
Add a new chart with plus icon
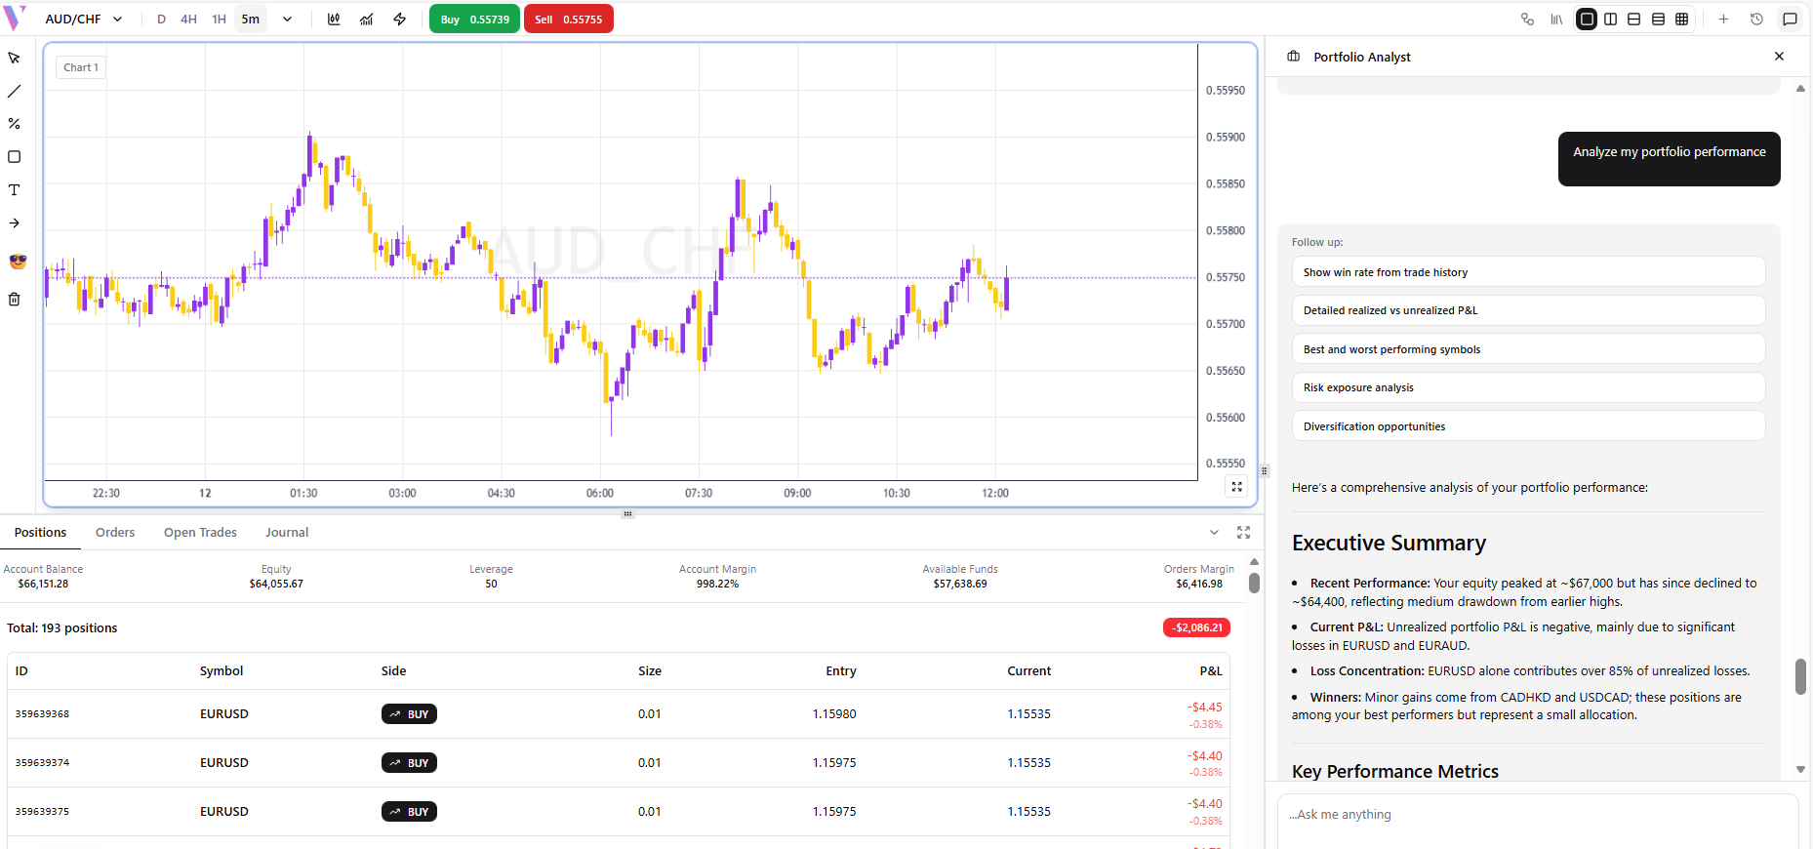click(x=1723, y=20)
